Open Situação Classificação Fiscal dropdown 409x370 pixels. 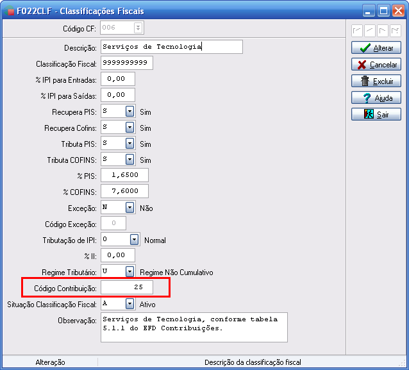pyautogui.click(x=129, y=304)
